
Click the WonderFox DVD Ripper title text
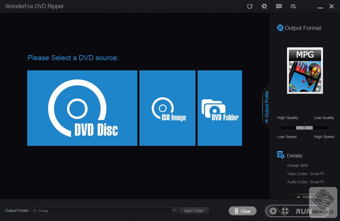(34, 6)
